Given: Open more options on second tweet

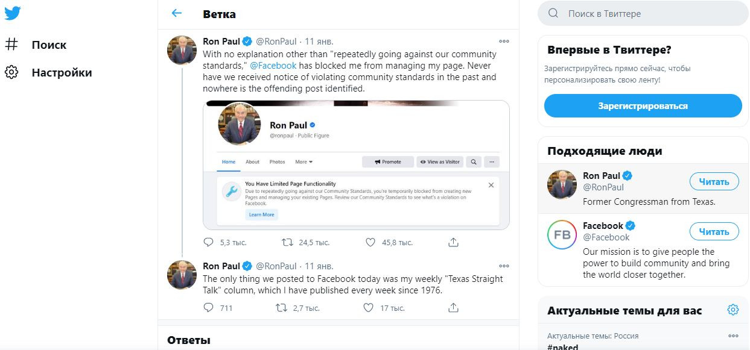Looking at the screenshot, I should [x=504, y=266].
